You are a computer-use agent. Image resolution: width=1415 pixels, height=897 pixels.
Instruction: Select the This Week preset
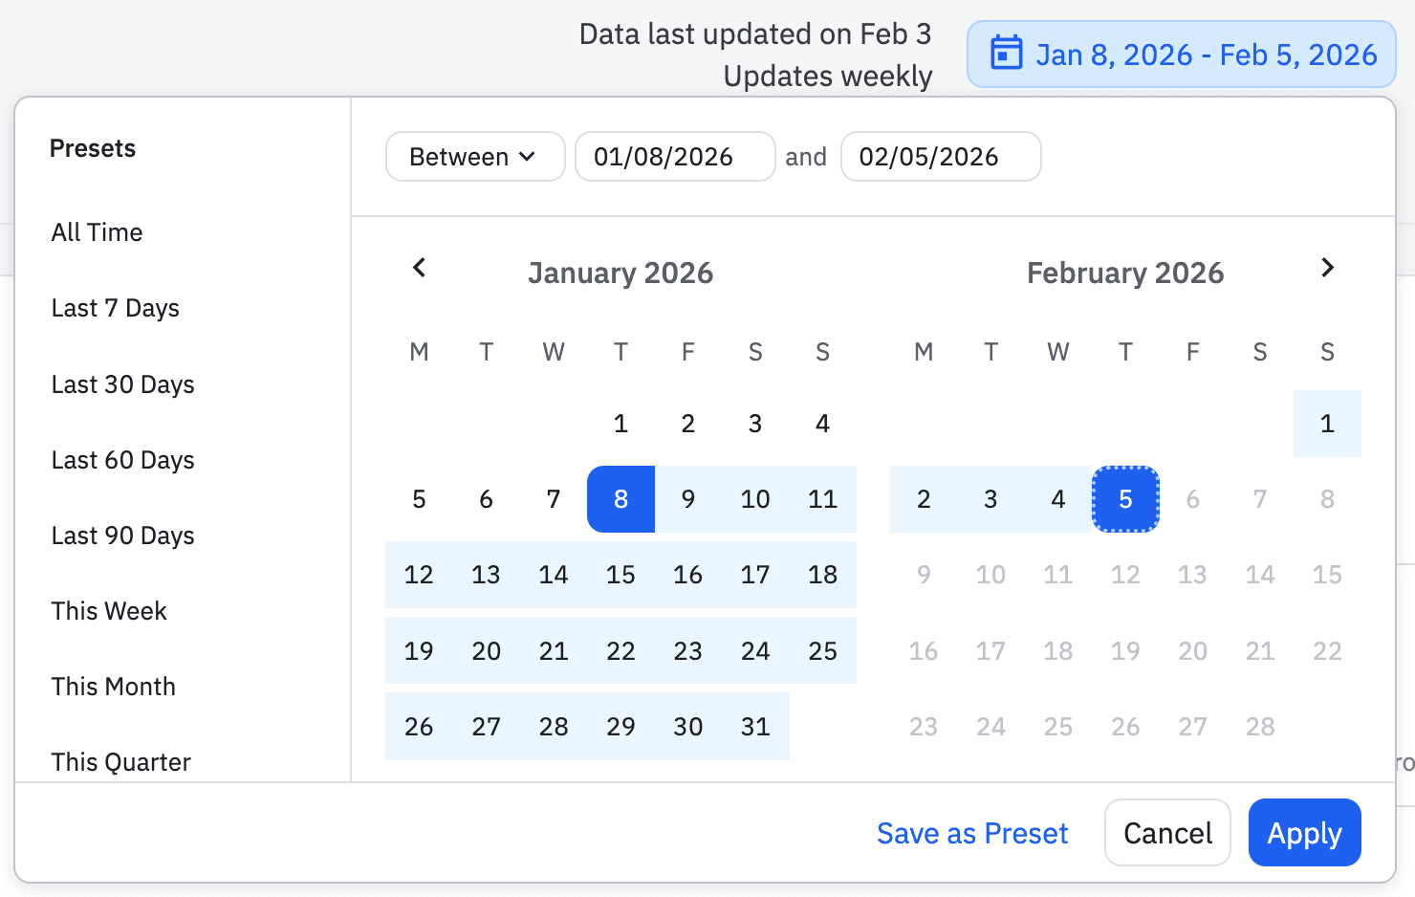coord(109,610)
